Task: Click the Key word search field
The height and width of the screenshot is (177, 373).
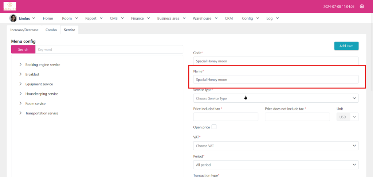Action: (x=109, y=50)
